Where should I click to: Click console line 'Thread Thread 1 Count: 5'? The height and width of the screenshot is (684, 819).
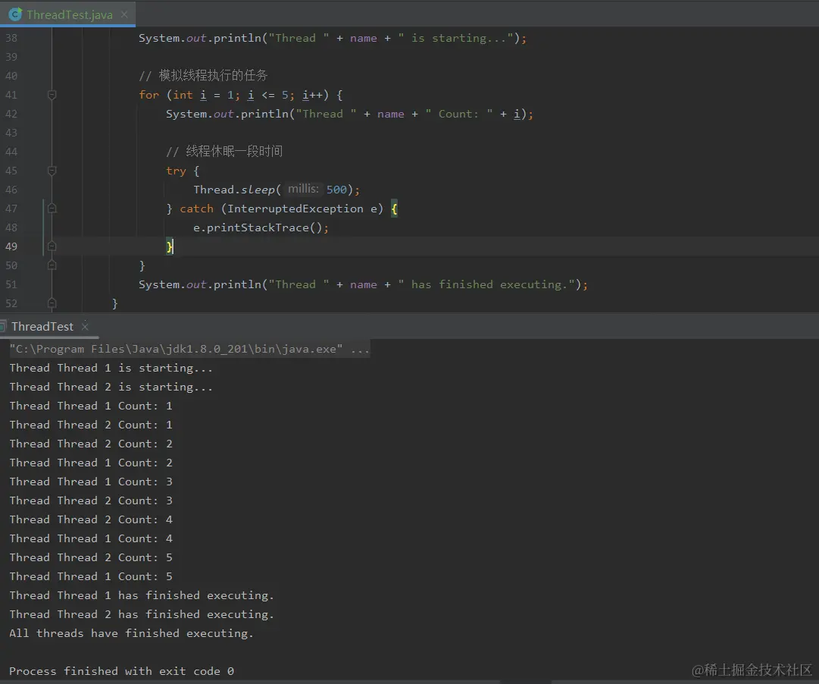point(91,576)
